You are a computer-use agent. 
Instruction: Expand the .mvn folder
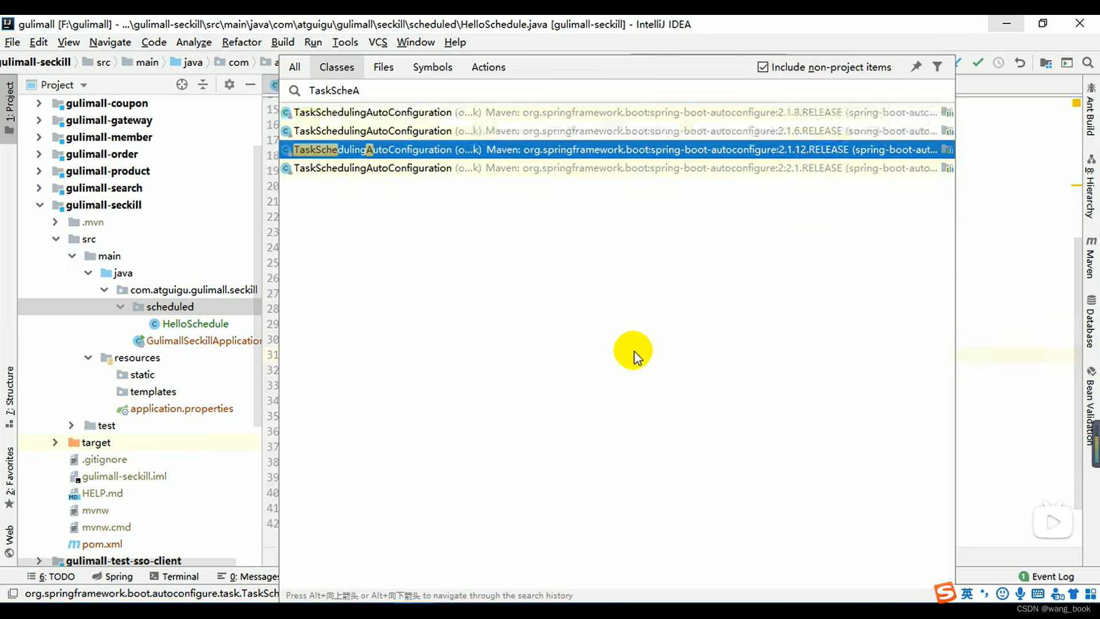tap(55, 222)
